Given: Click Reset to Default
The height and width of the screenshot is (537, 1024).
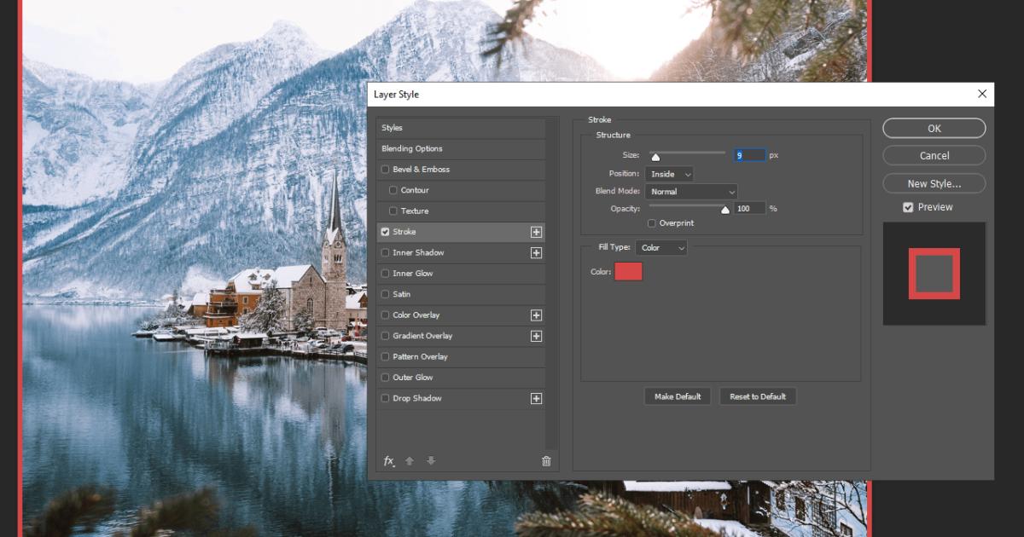Looking at the screenshot, I should coord(758,396).
